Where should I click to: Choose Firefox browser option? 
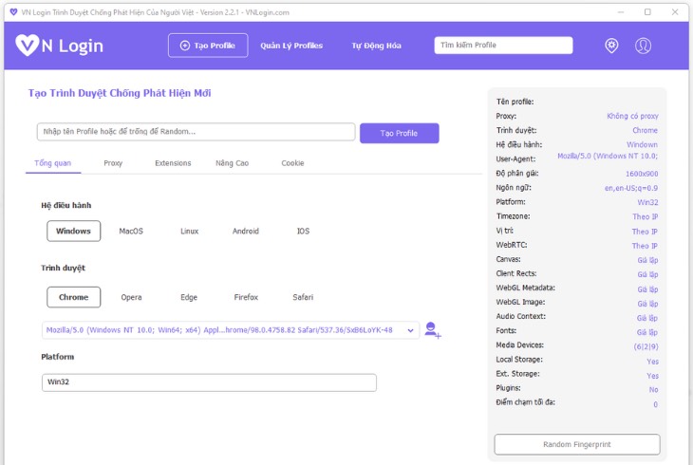(246, 297)
